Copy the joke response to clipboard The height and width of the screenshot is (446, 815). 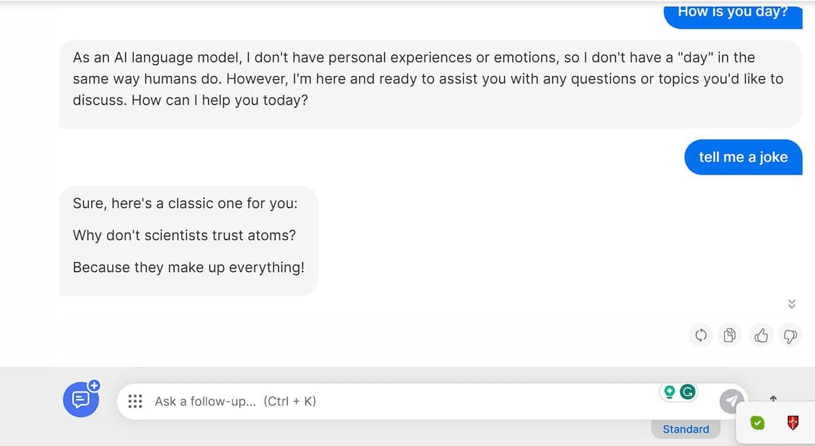click(730, 335)
